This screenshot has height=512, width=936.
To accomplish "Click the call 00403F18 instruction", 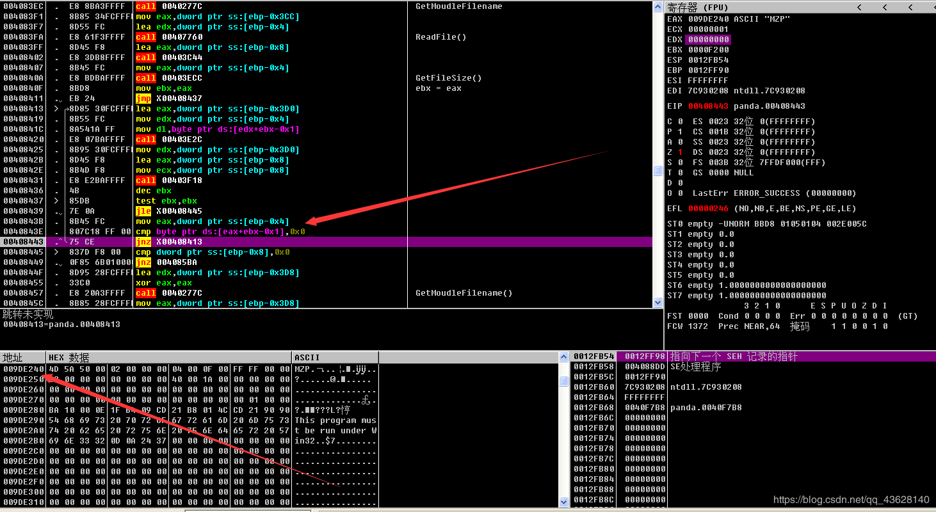I will 169,180.
